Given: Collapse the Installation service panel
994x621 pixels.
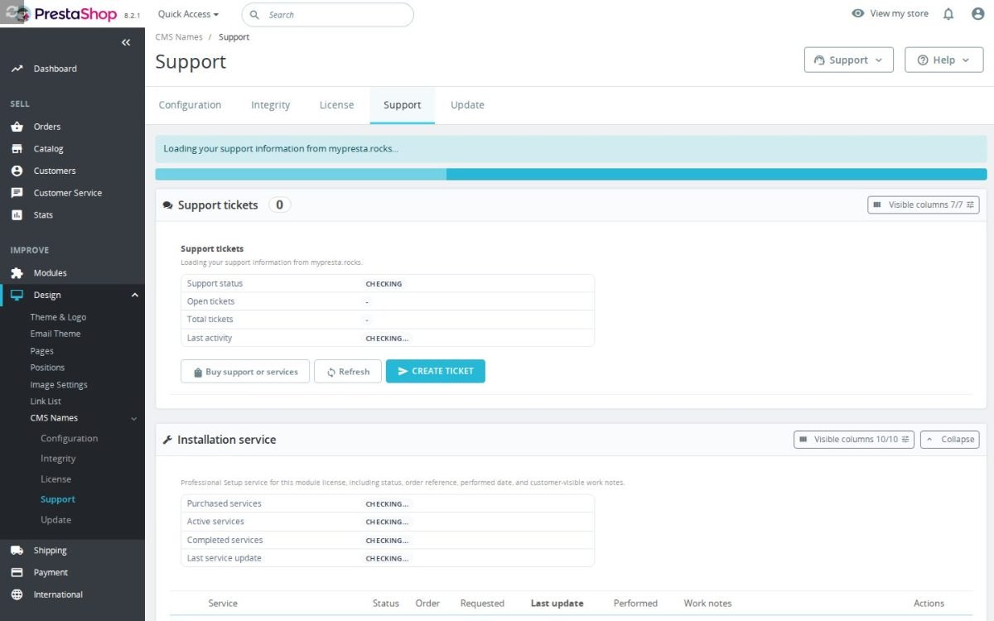Looking at the screenshot, I should (950, 439).
